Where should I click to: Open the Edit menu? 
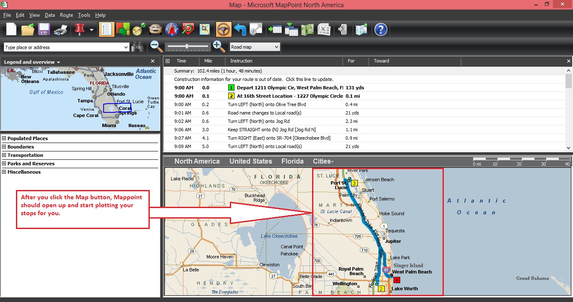(20, 15)
